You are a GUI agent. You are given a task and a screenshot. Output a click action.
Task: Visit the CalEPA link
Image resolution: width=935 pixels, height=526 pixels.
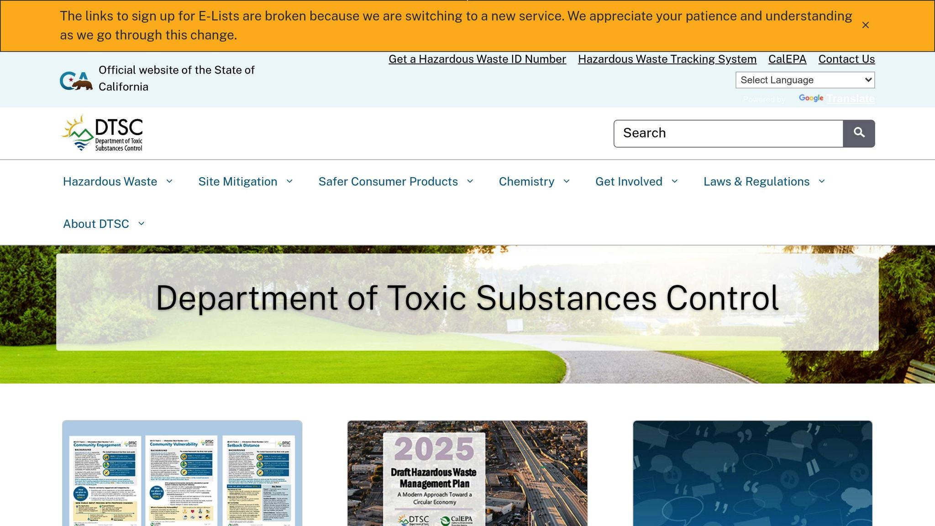[787, 59]
